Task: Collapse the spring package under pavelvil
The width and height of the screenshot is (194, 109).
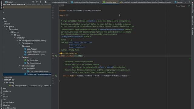Action: (9, 32)
